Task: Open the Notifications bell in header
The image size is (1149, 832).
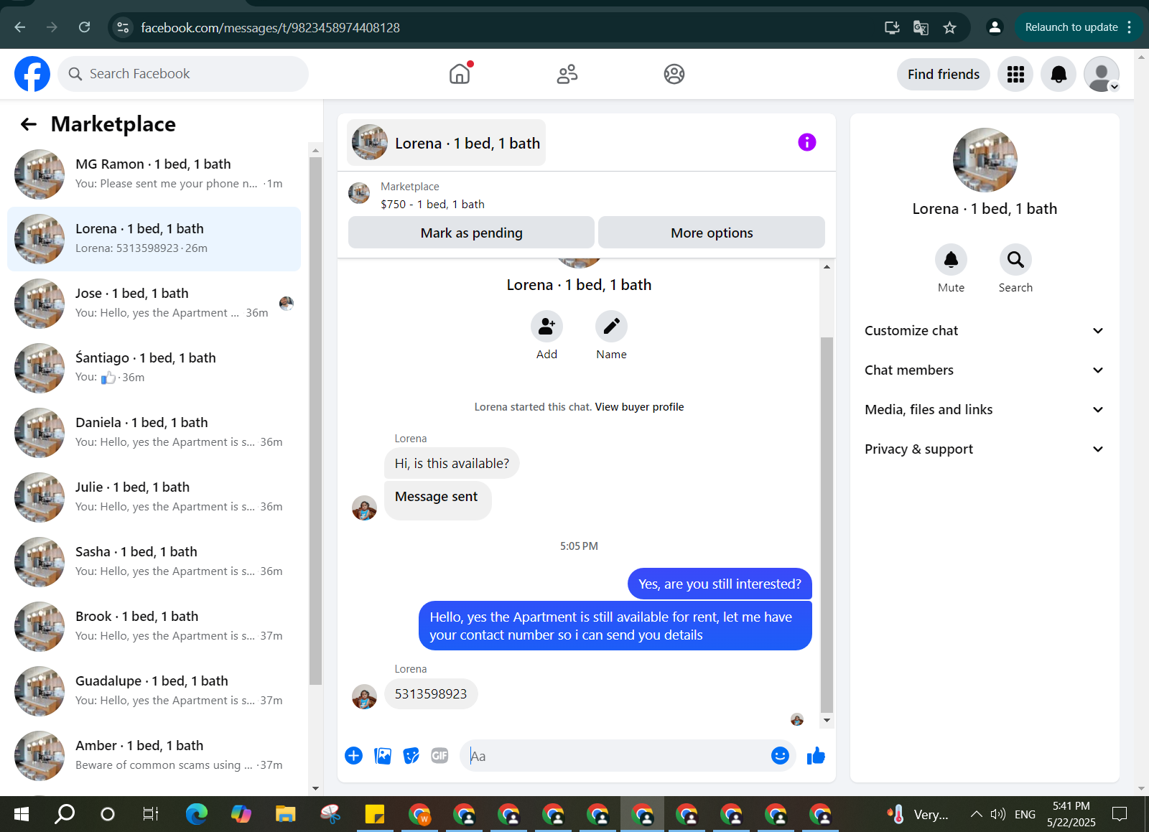Action: pos(1059,74)
